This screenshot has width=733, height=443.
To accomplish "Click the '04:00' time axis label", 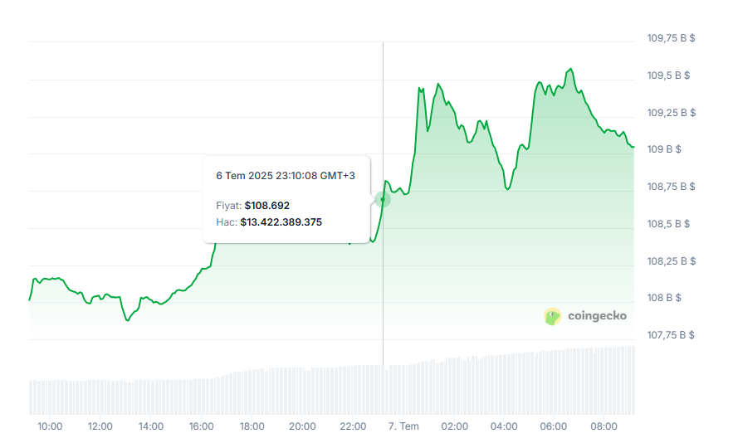I will coord(504,426).
